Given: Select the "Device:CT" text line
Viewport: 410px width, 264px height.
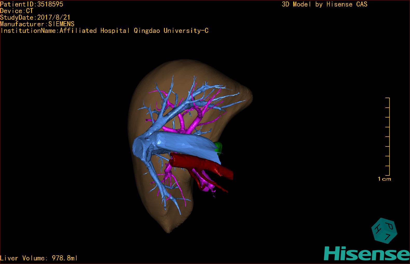Looking at the screenshot, I should tap(17, 11).
